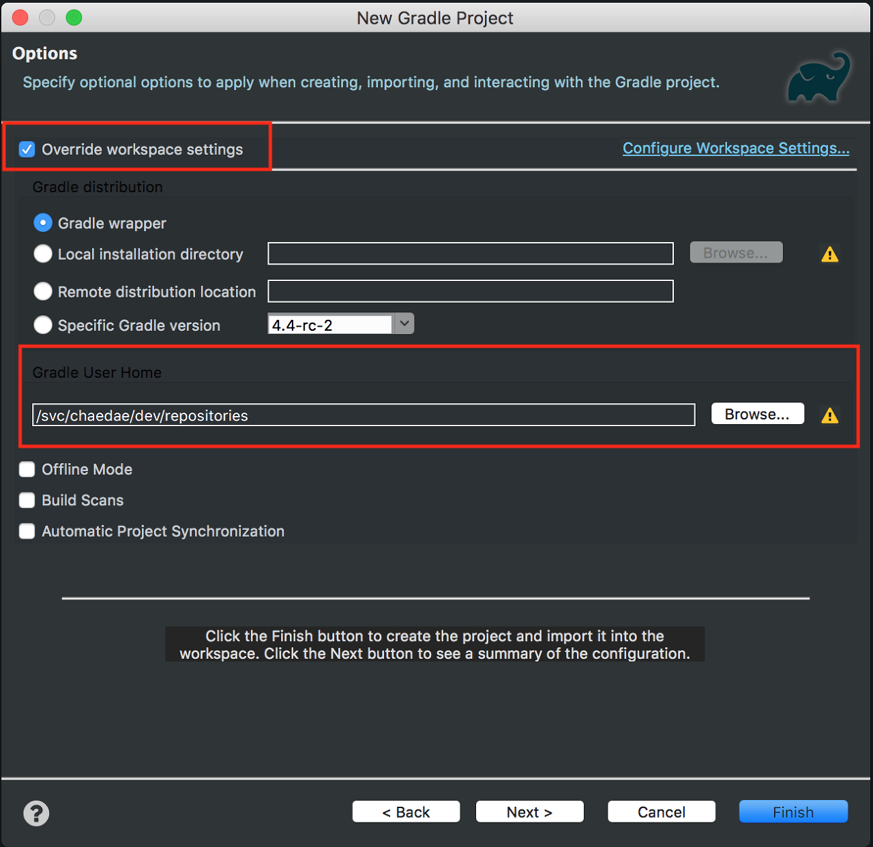Click into Gradle User Home path field
The image size is (873, 847).
click(363, 415)
